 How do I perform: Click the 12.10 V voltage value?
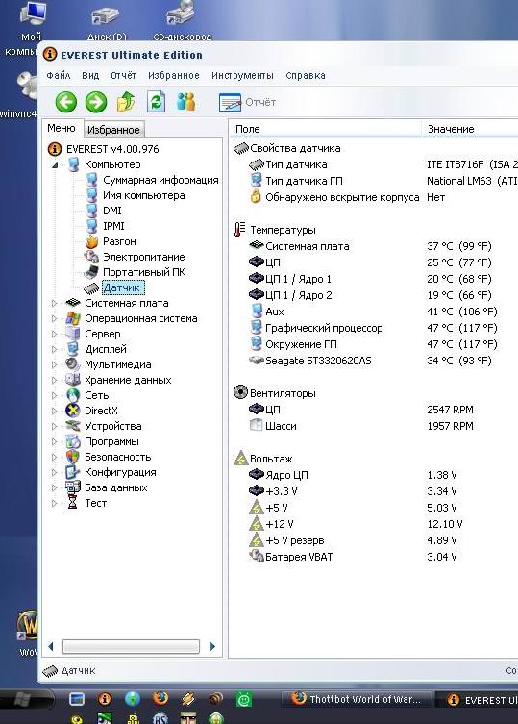point(445,524)
